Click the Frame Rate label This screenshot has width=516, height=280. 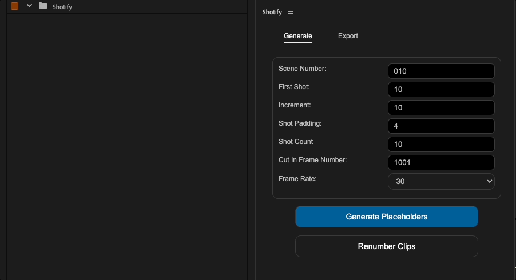(297, 179)
